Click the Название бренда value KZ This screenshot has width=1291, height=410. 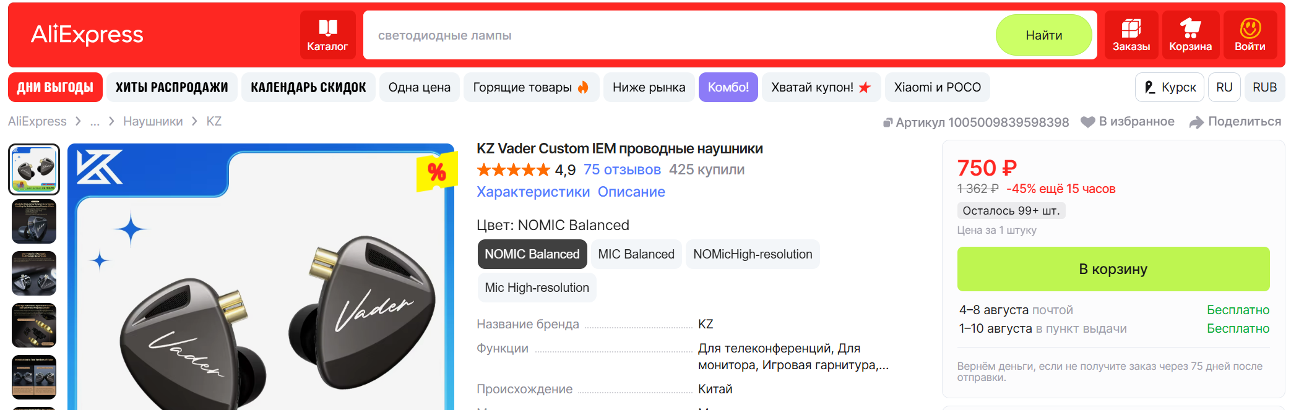tap(706, 324)
